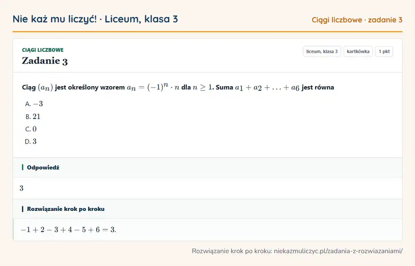Click the 'liceum, klasa 3' tag
This screenshot has height=266, width=415.
pyautogui.click(x=322, y=51)
